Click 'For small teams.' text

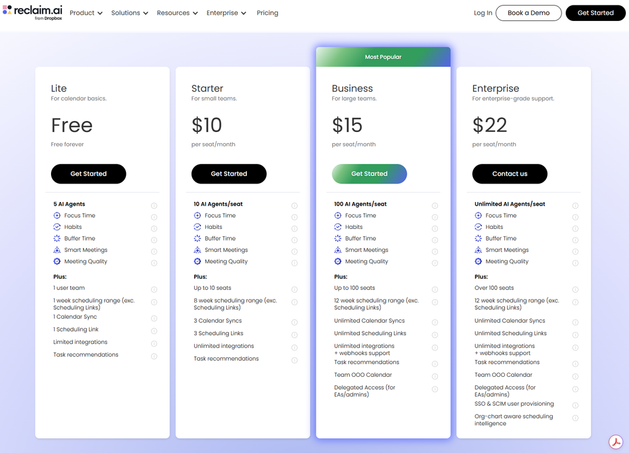(x=214, y=99)
